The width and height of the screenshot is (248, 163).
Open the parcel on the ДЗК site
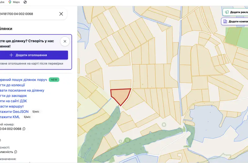pos(13,101)
